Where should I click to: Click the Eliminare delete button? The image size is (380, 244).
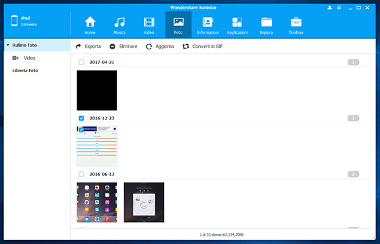tap(123, 46)
